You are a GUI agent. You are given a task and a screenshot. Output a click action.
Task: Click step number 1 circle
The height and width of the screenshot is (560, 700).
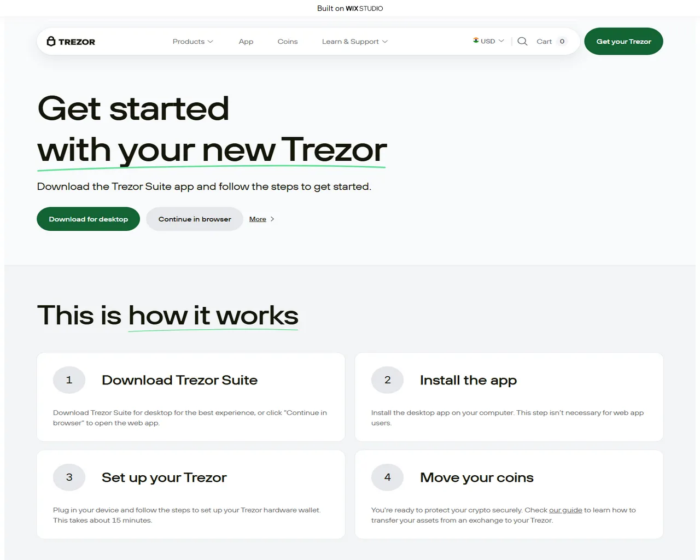tap(69, 380)
